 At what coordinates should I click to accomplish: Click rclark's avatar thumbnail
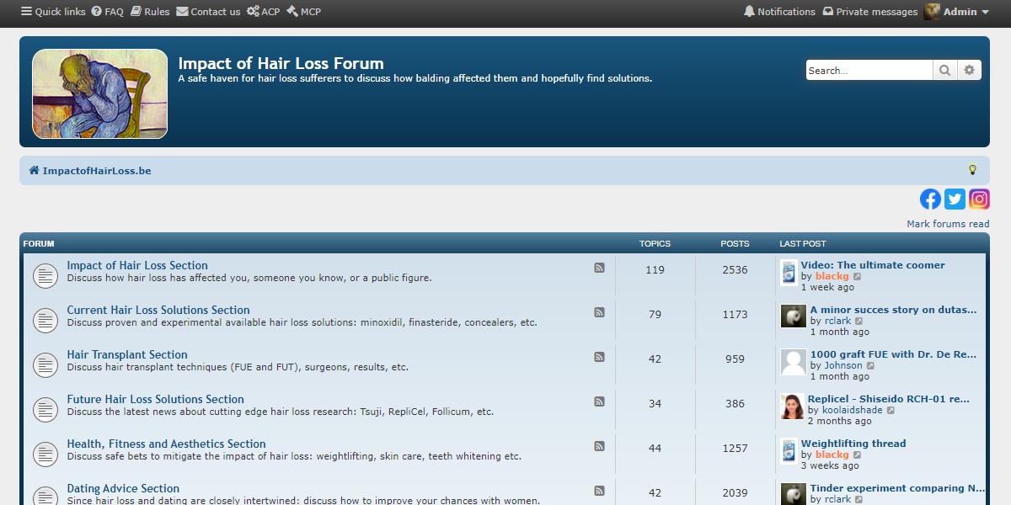(793, 316)
